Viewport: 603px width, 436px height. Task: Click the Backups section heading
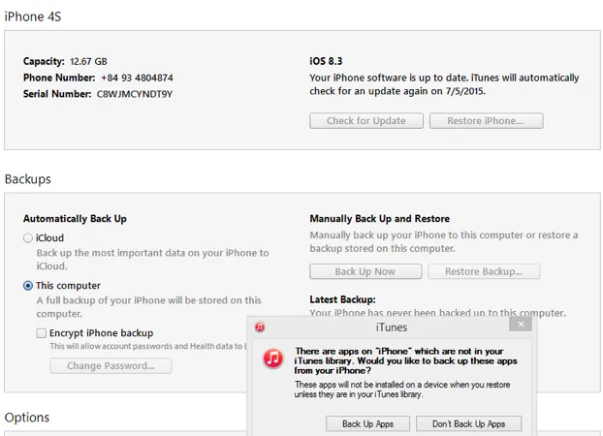point(28,179)
